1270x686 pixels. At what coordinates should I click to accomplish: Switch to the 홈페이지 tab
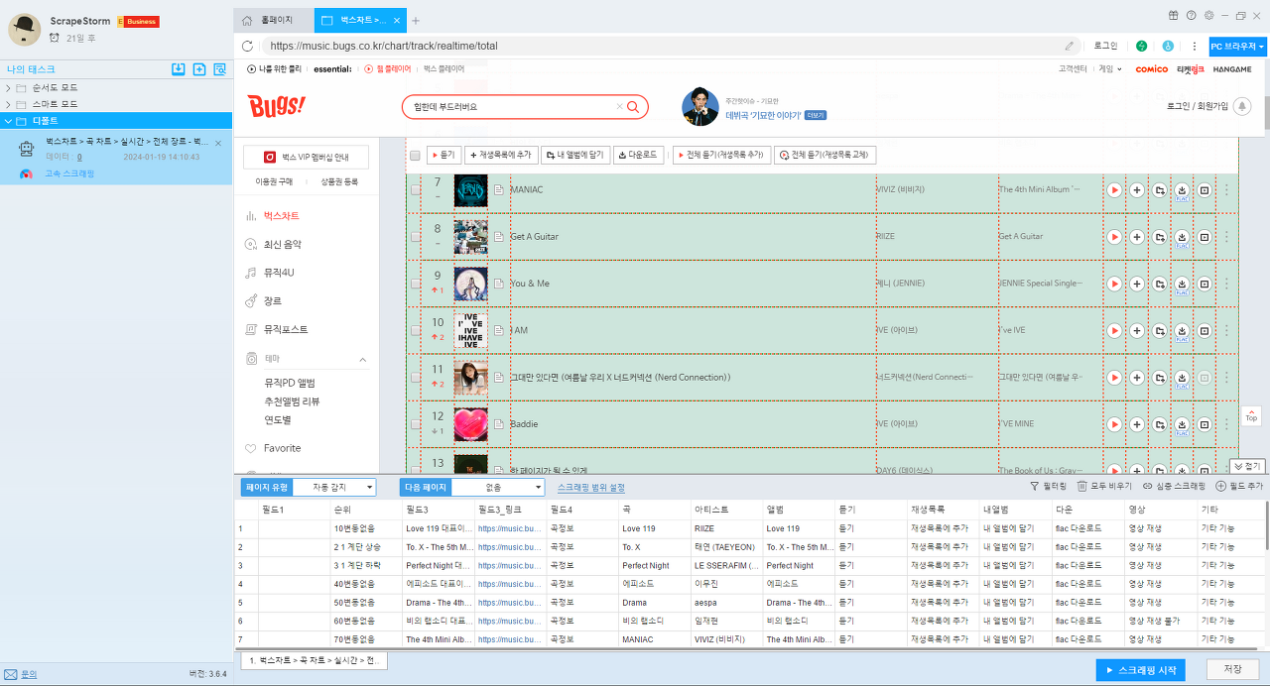[x=274, y=20]
